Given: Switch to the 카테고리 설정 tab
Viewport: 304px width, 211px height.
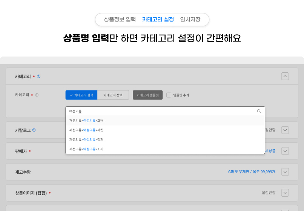Looking at the screenshot, I should pyautogui.click(x=158, y=19).
